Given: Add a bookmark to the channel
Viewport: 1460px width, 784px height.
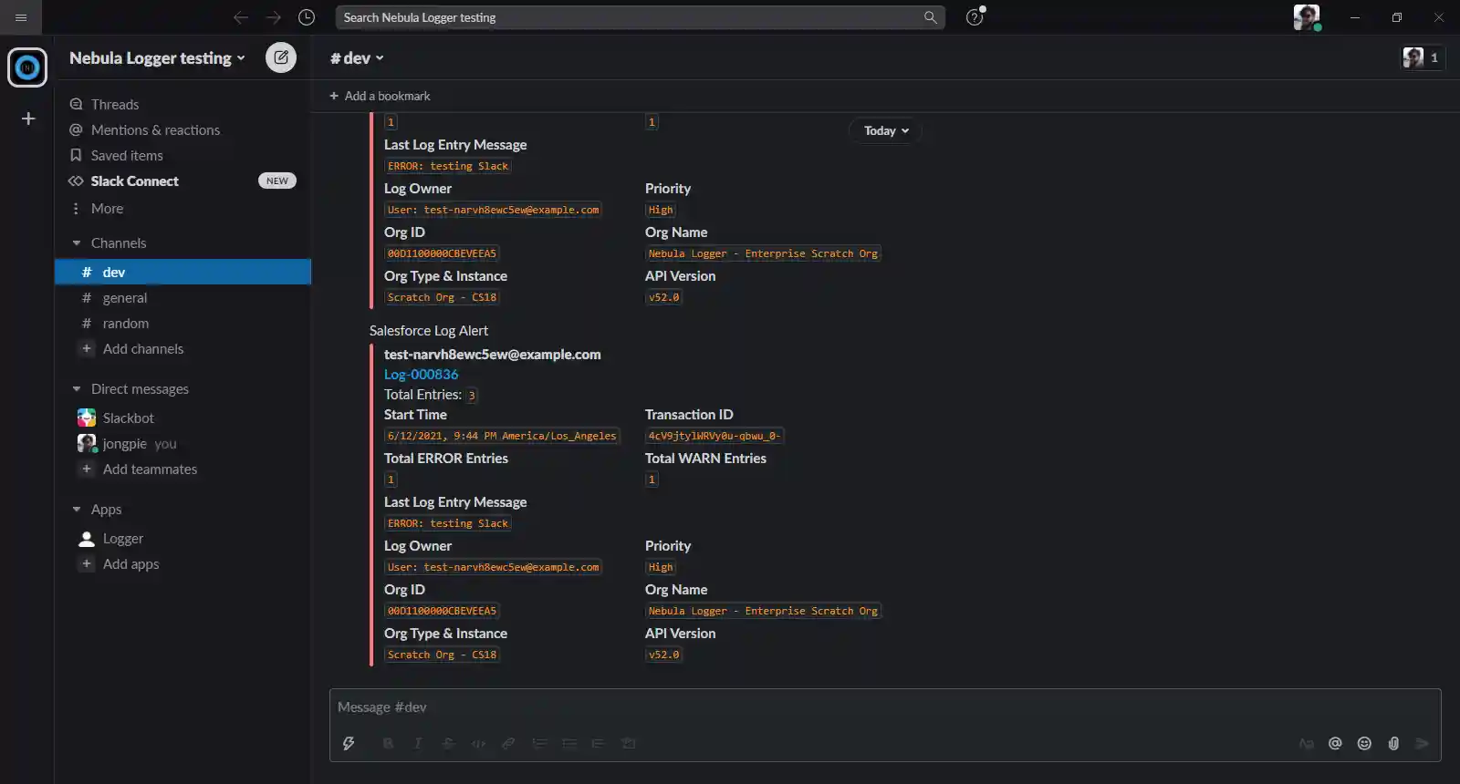Looking at the screenshot, I should coord(380,96).
